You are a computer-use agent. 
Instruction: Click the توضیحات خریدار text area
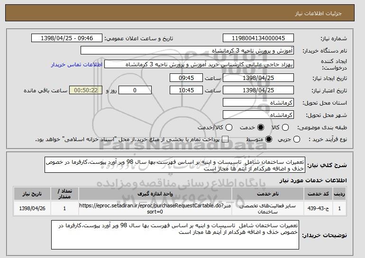(x=175, y=235)
